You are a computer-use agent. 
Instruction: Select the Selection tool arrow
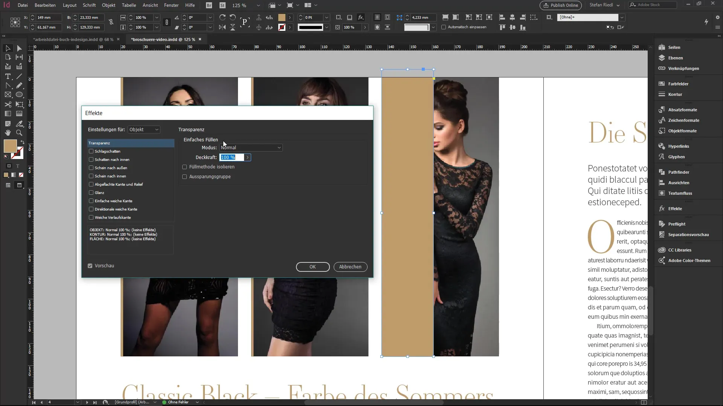point(8,48)
